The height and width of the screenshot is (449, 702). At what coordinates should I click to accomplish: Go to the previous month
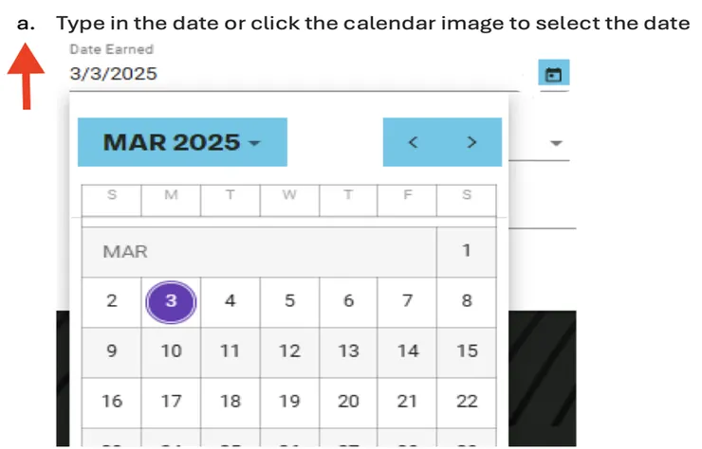coord(413,142)
